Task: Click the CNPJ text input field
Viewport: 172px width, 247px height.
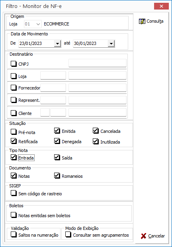Action: [98, 63]
